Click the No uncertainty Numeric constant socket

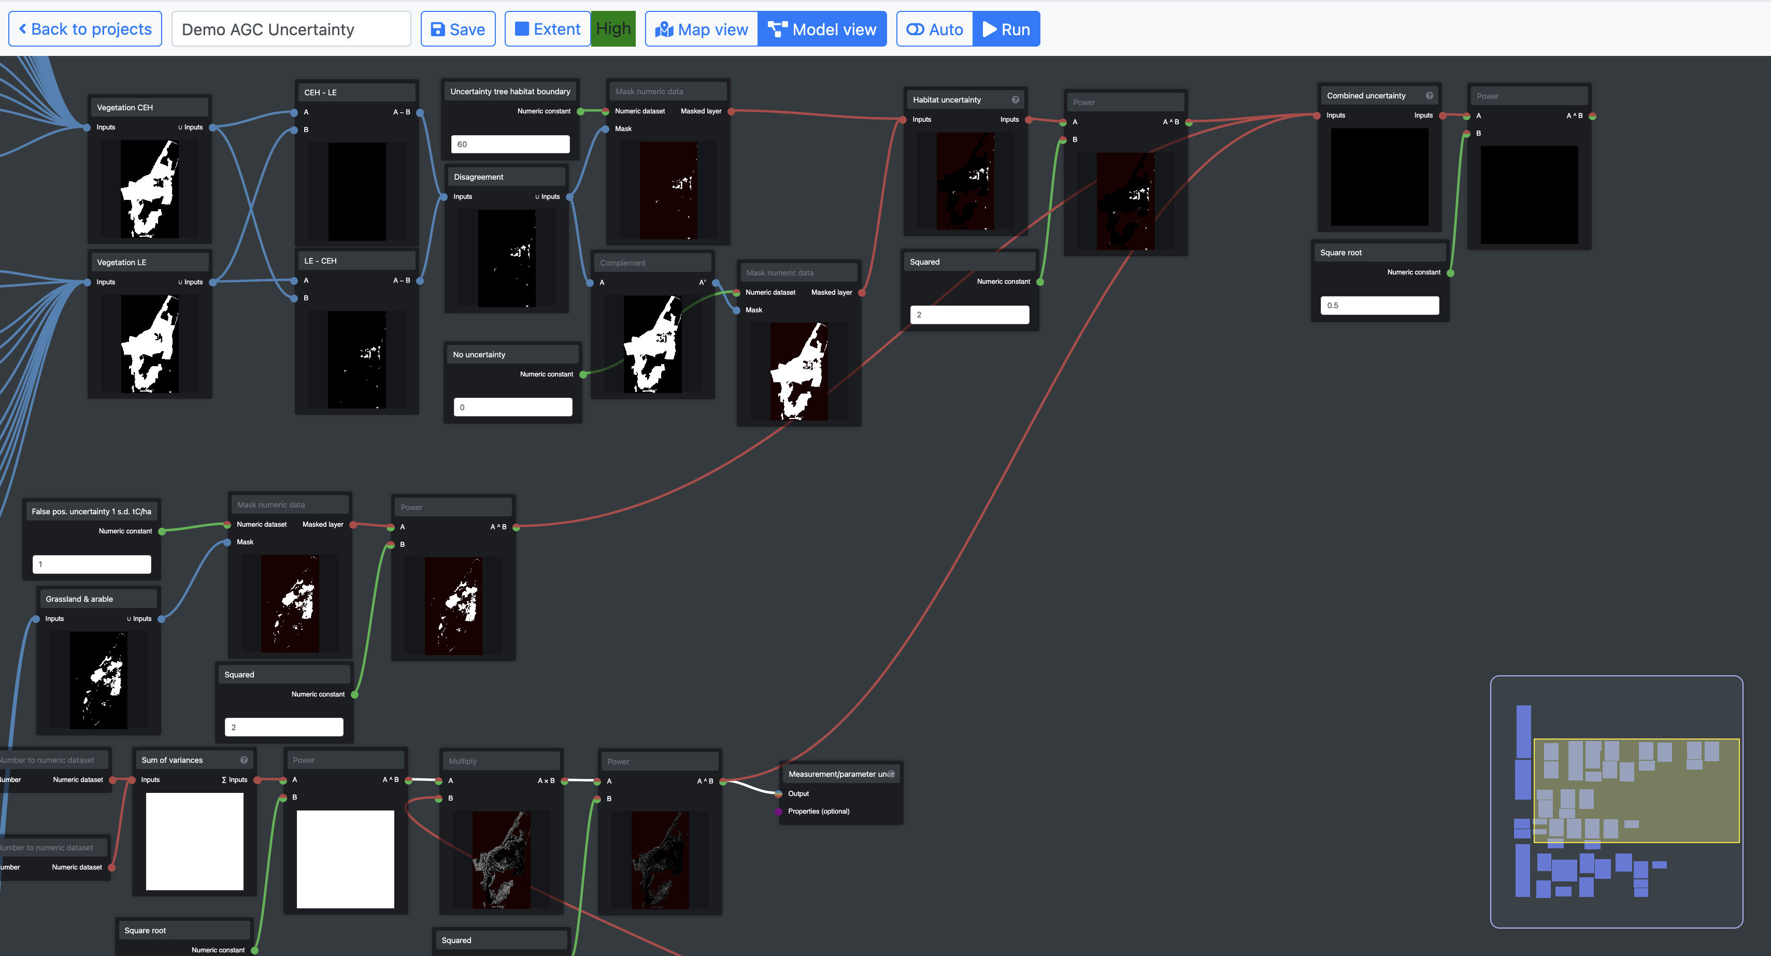point(583,374)
